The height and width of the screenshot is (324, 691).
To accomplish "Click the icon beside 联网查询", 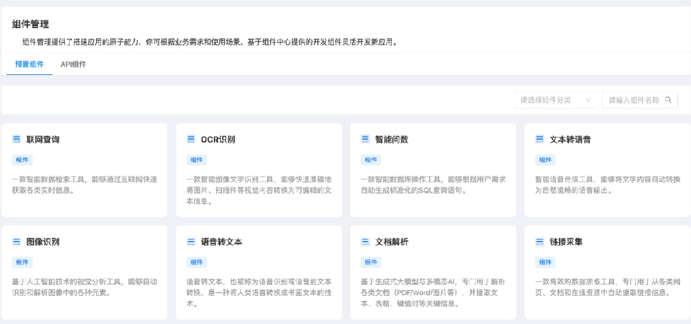I will point(16,139).
